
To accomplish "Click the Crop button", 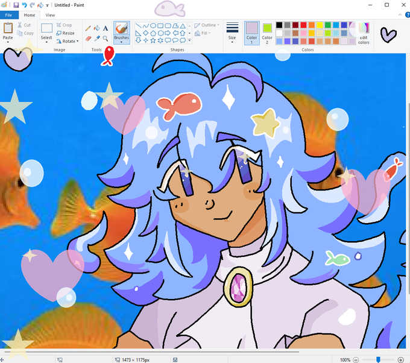I will tap(65, 25).
